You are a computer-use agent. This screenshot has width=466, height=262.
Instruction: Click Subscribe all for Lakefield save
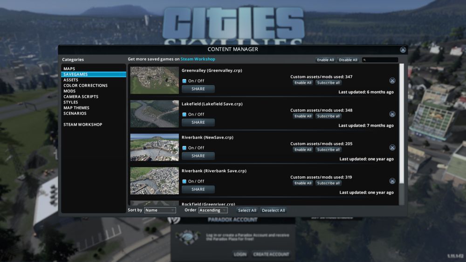(328, 116)
